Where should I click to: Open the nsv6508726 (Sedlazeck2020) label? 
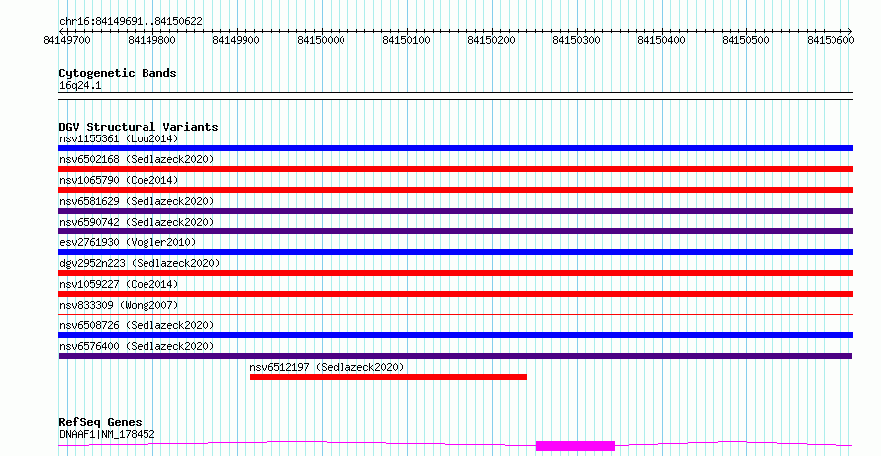(x=137, y=325)
